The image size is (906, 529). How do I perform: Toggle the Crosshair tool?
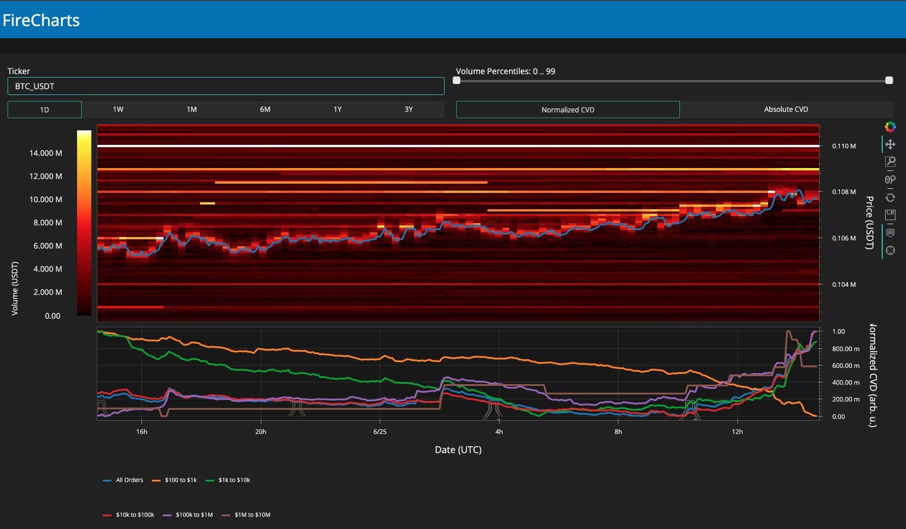pos(890,250)
